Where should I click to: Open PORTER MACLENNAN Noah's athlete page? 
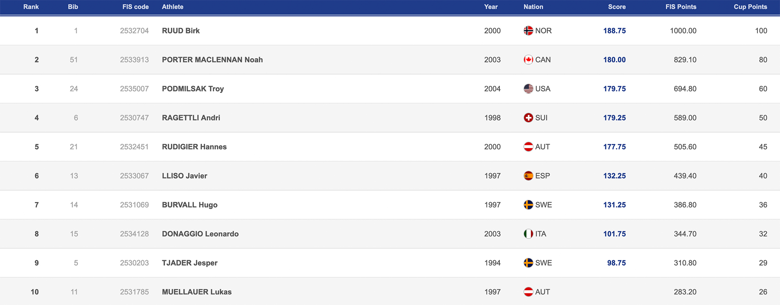tap(212, 60)
